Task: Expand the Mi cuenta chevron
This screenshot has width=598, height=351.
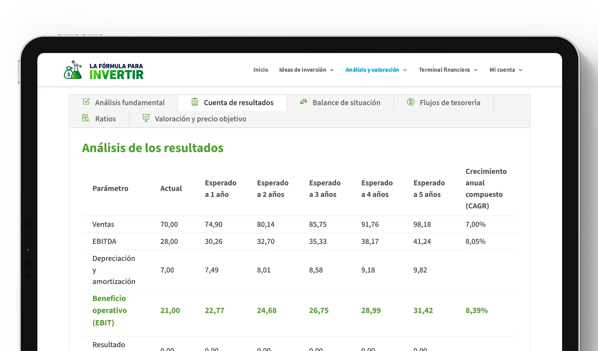Action: click(x=521, y=70)
